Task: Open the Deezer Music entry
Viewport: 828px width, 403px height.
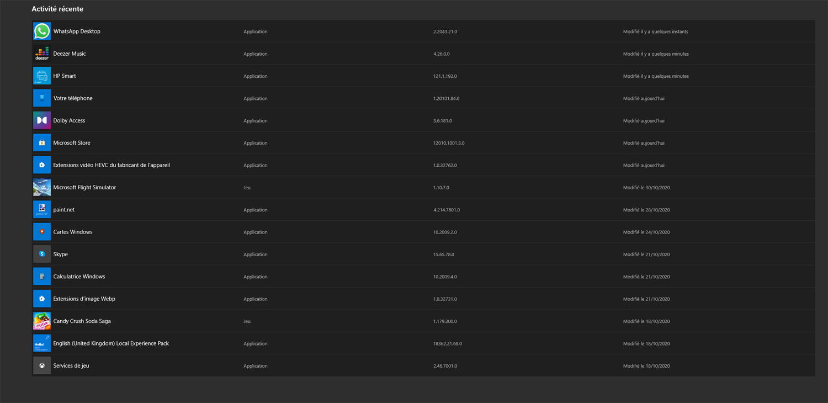Action: click(x=423, y=54)
